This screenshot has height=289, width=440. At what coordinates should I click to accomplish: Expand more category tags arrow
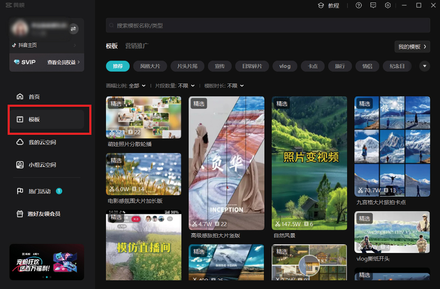[424, 66]
